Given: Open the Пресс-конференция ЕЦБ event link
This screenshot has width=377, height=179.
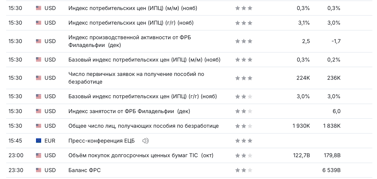Looking at the screenshot, I should pos(101,141).
